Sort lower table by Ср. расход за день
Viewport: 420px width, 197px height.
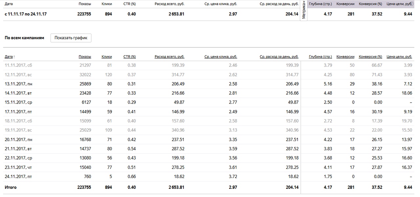pyautogui.click(x=279, y=57)
